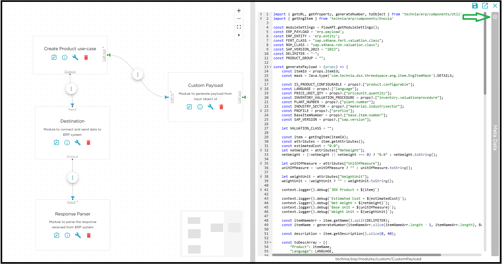
Task: Click the horizontal scrollbar of the code editor
Action: point(356,255)
